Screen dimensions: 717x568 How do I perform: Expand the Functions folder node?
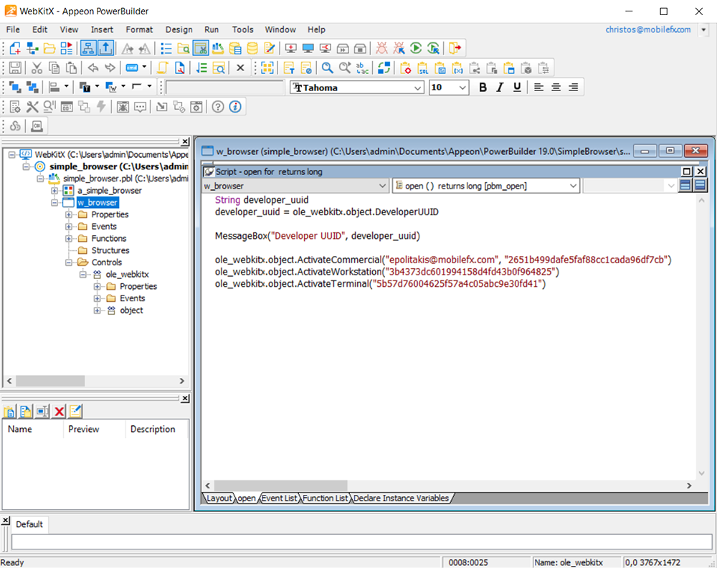click(69, 238)
